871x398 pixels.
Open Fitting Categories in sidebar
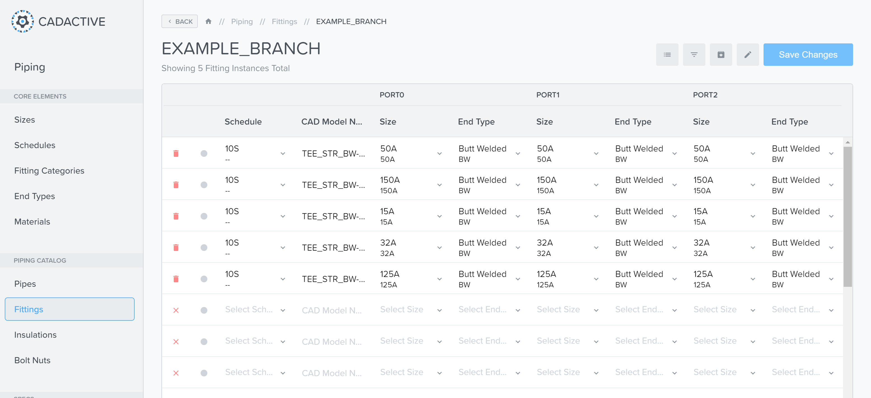(49, 171)
